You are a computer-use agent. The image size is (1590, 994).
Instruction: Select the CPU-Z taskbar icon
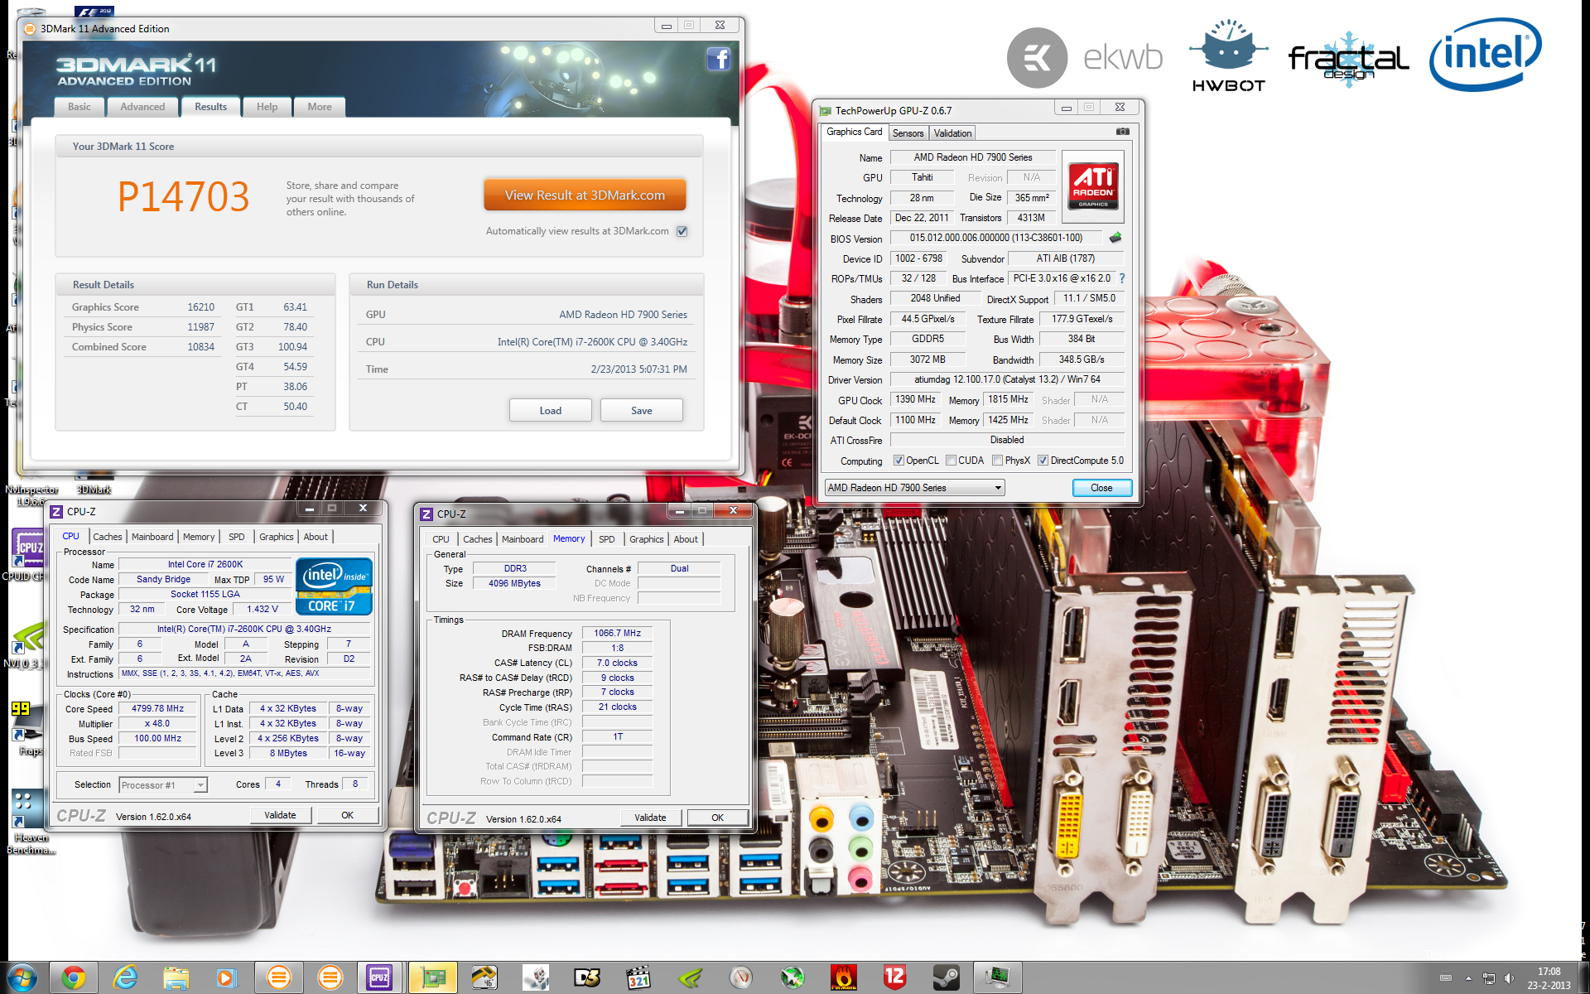pos(379,978)
